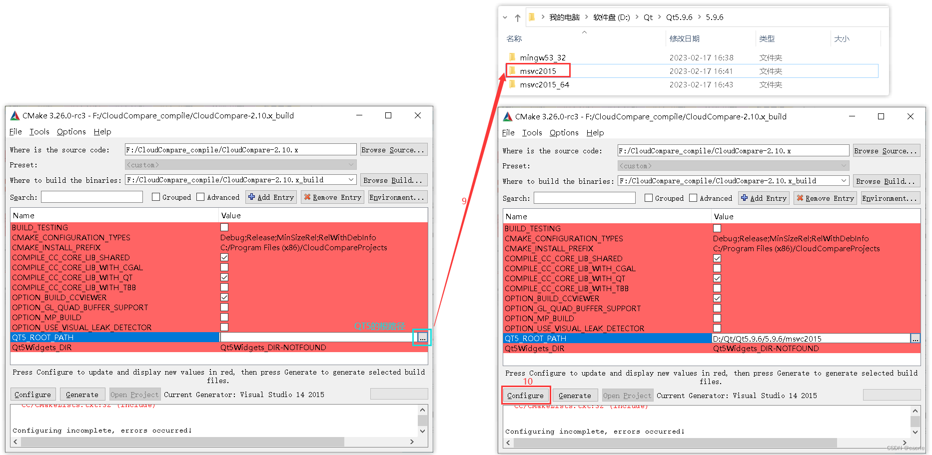Expand breadcrumb arrow after Qt5.9.6
Image resolution: width=932 pixels, height=455 pixels.
[699, 17]
